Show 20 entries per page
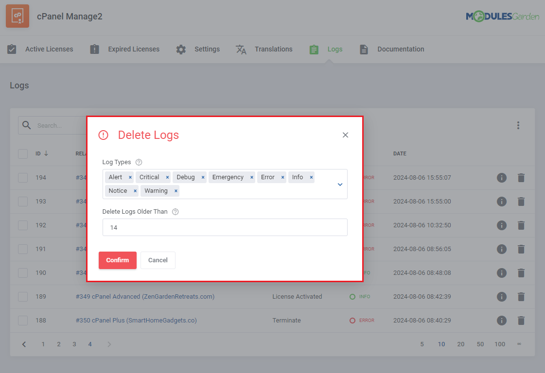 [x=460, y=344]
